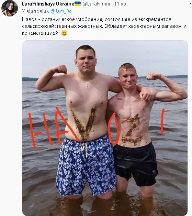The height and width of the screenshot is (216, 192).
Task: Click the tweet line starting 'сельскохозяйственных'
Action: click(104, 26)
